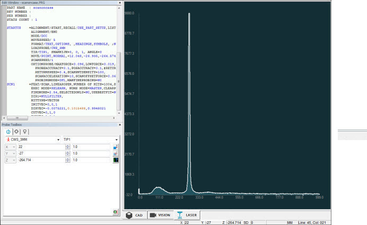367x225 pixels.
Task: Click the SCN1 feature line in code
Action: pyautogui.click(x=11, y=84)
